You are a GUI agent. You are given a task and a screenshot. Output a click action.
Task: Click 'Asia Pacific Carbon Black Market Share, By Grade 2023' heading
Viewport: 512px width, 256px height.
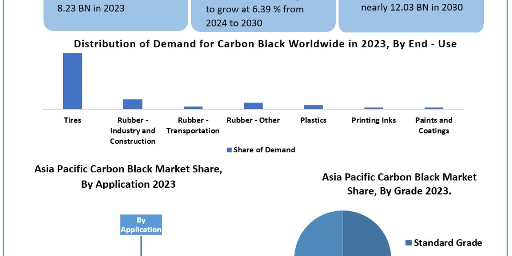click(399, 184)
